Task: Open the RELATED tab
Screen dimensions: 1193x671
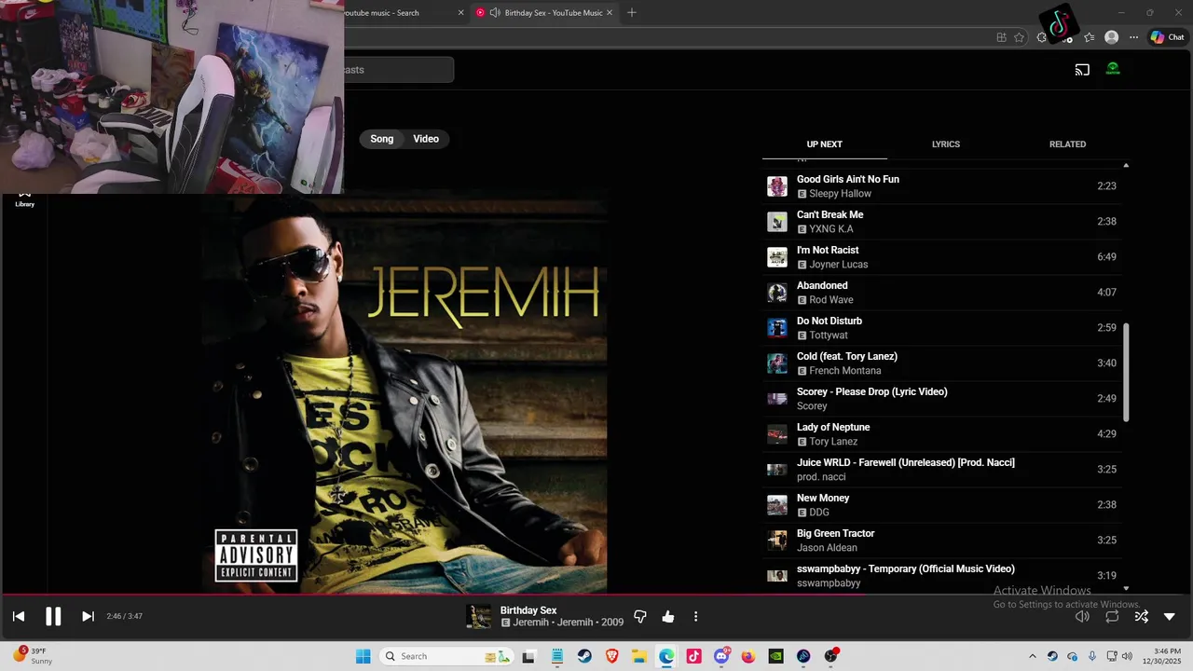Action: point(1067,144)
